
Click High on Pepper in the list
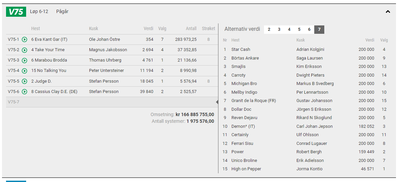(246, 169)
